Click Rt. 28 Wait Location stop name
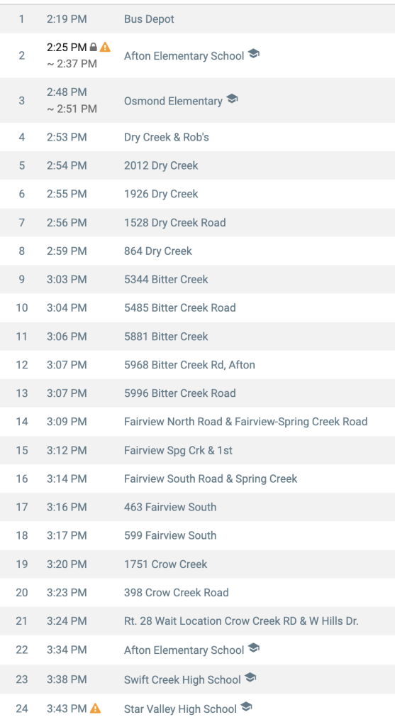Viewport: 395px width, 727px height. 241,621
